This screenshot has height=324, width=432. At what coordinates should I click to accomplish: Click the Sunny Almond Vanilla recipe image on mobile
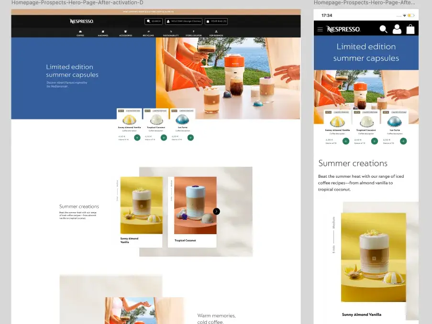point(373,257)
